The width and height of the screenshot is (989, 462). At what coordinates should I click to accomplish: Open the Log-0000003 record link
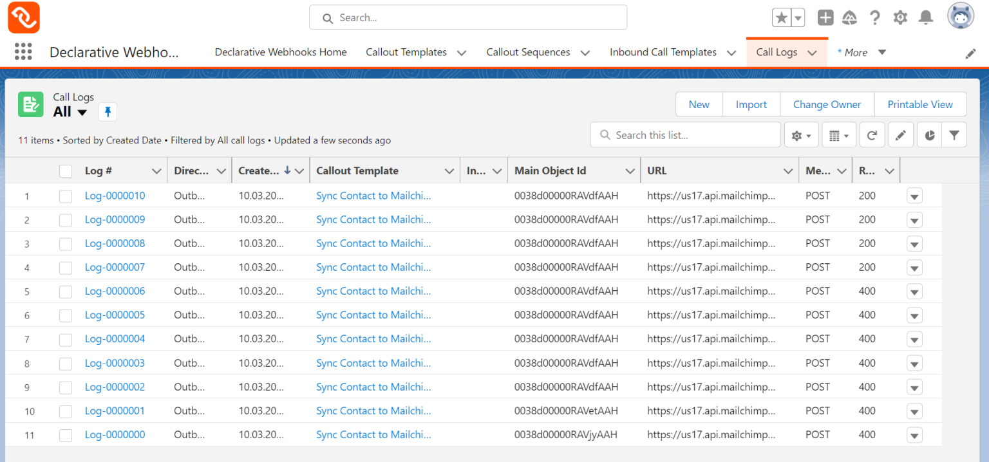coord(115,363)
